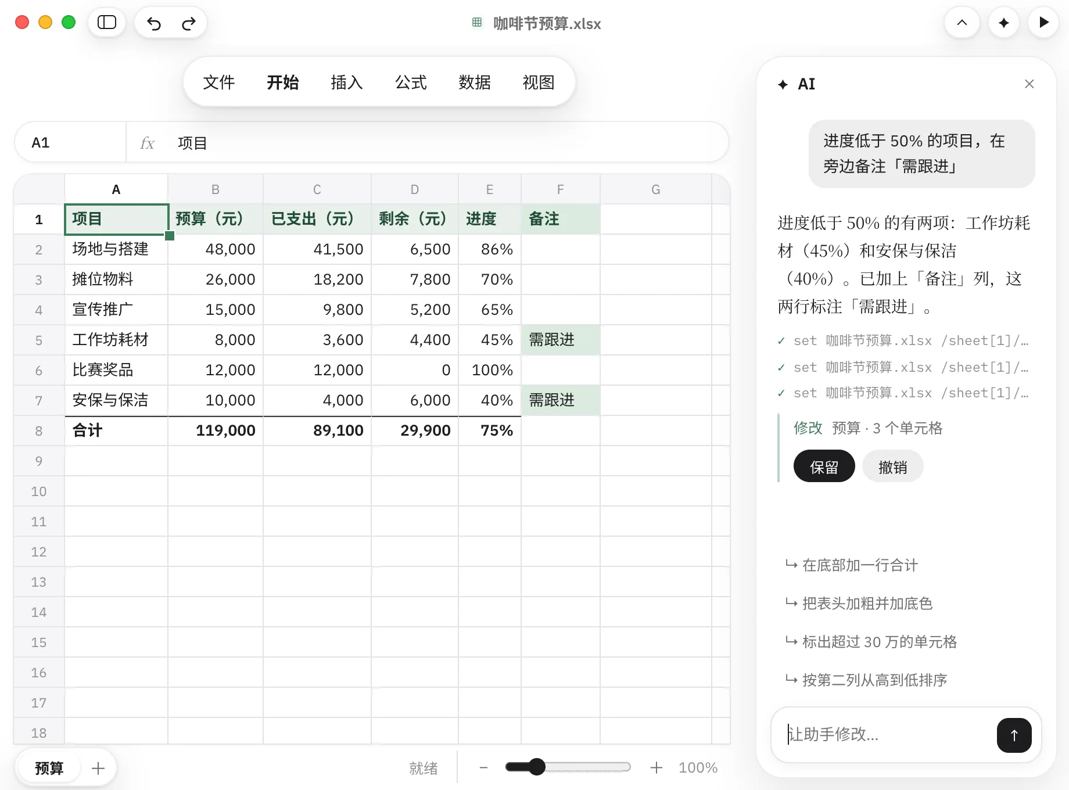Toggle the sidebar panel icon
The image size is (1069, 790).
coord(107,23)
